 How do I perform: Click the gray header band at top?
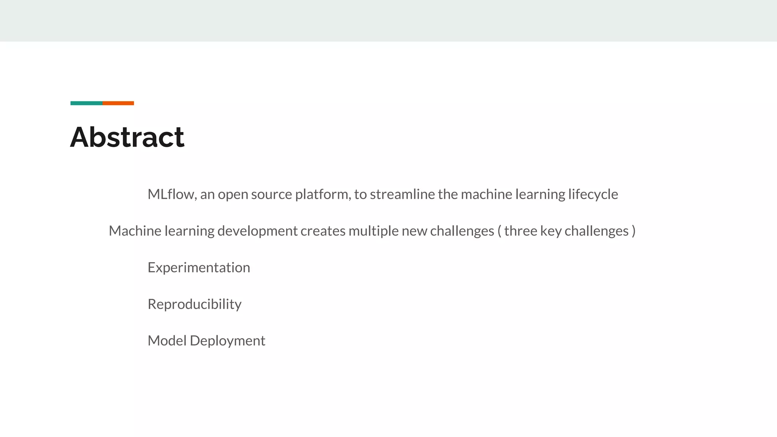(x=388, y=20)
